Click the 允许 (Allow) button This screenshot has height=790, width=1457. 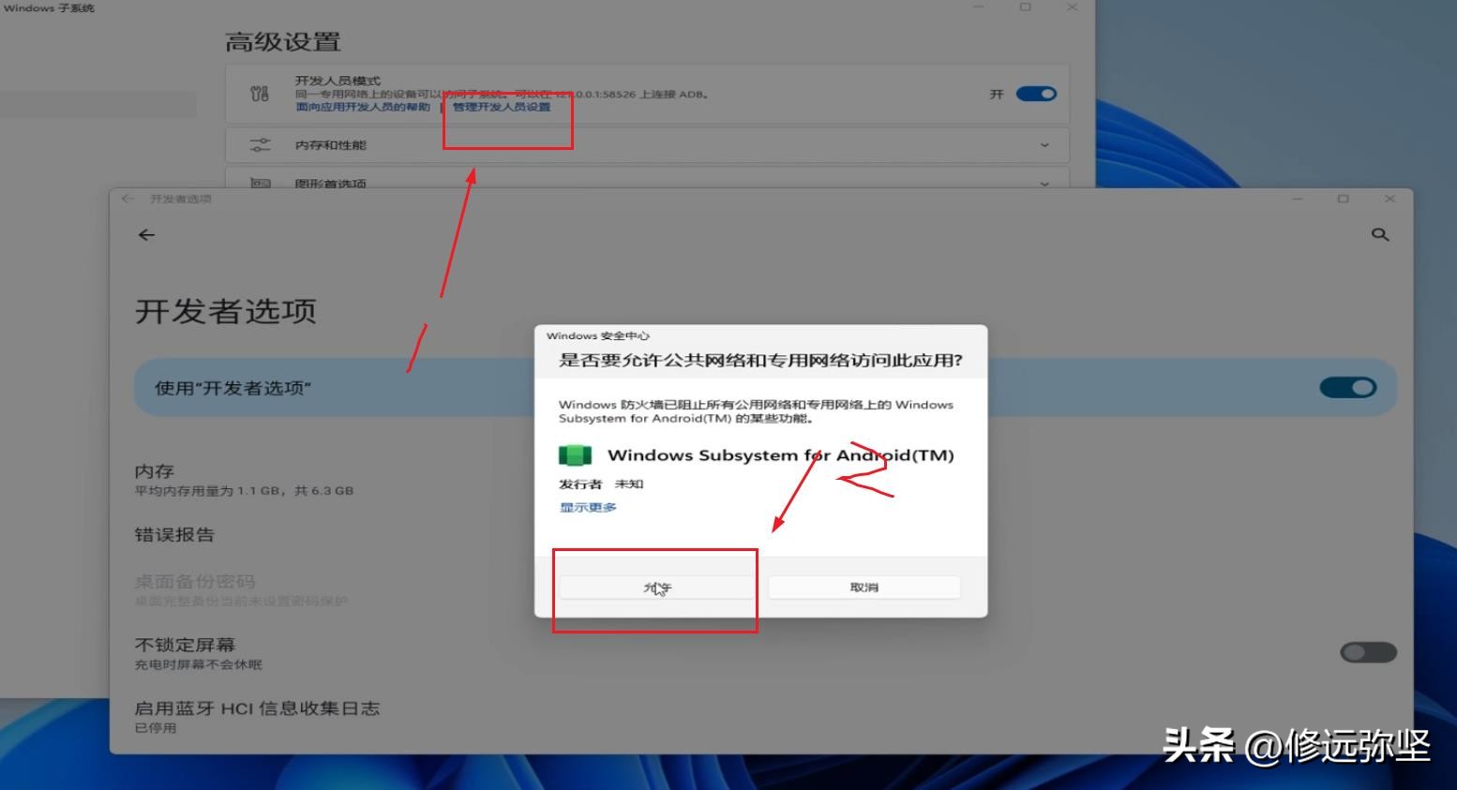tap(657, 588)
